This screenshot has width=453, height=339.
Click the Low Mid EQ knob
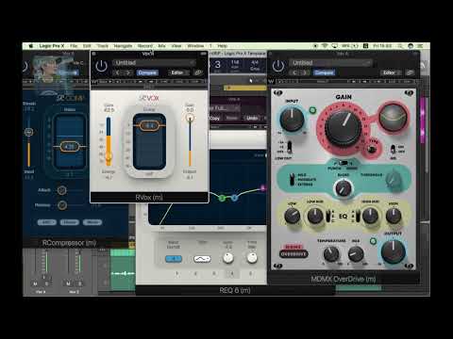pyautogui.click(x=315, y=216)
